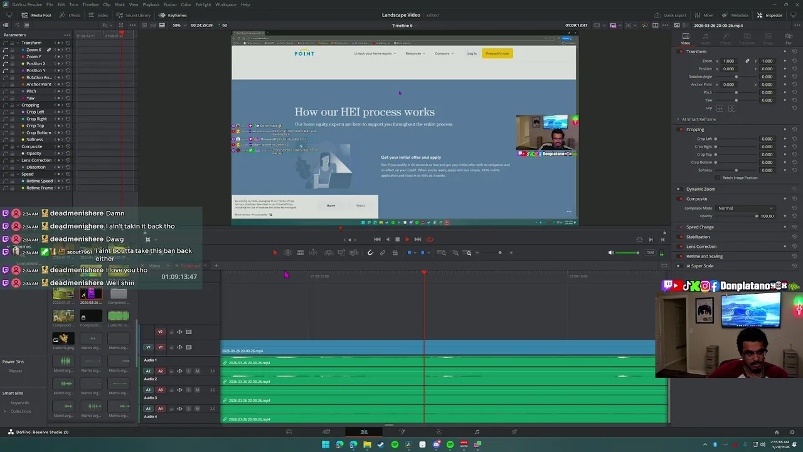Click the flip horizontal icon

pos(720,108)
